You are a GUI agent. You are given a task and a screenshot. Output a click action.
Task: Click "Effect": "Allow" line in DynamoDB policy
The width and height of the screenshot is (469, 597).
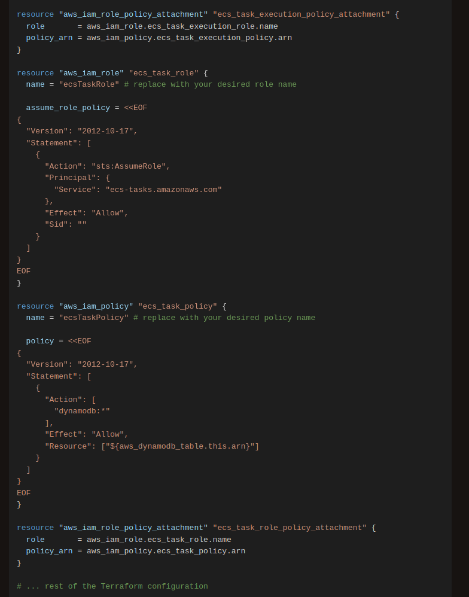pos(86,434)
